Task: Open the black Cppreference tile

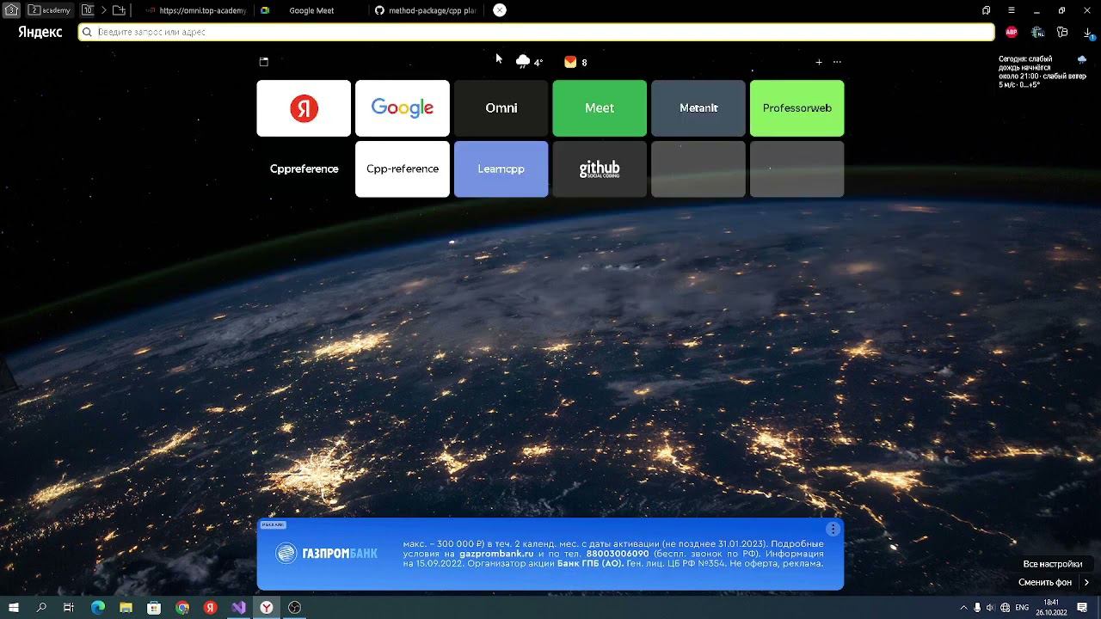Action: coord(304,169)
